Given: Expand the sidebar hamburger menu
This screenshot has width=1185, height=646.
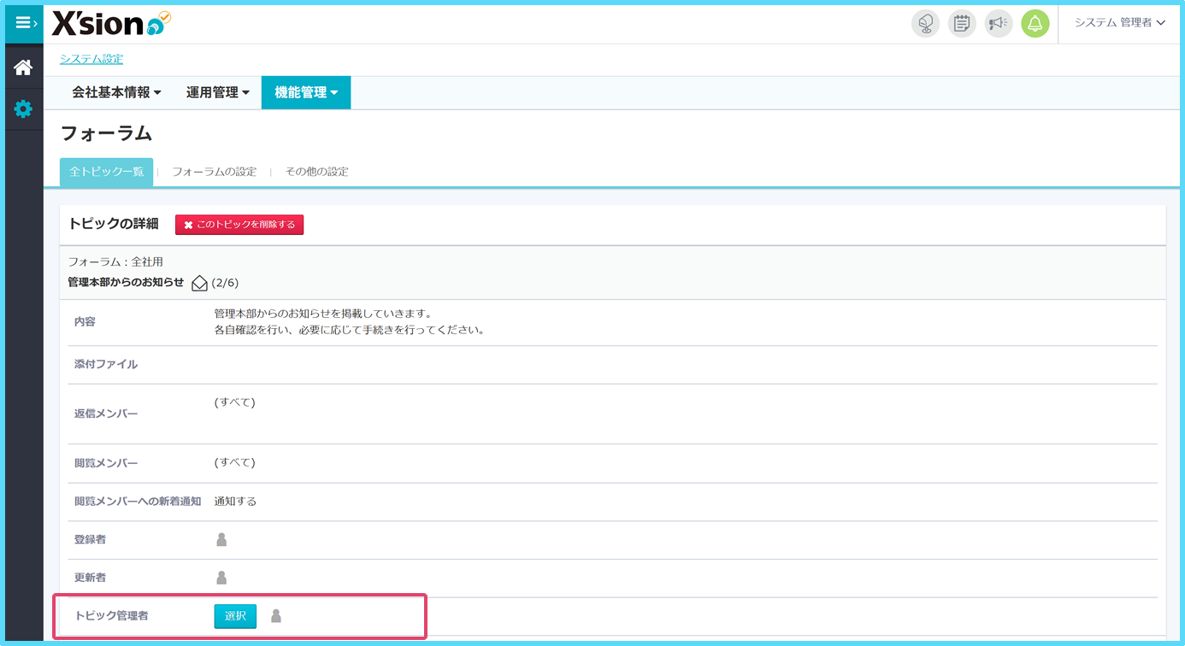Looking at the screenshot, I should [24, 23].
